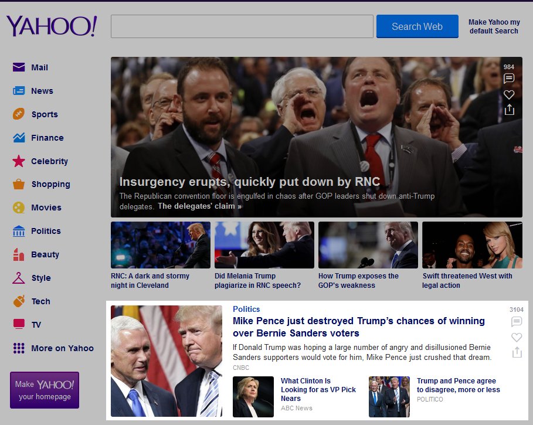Click the CNBC source label

tap(241, 368)
